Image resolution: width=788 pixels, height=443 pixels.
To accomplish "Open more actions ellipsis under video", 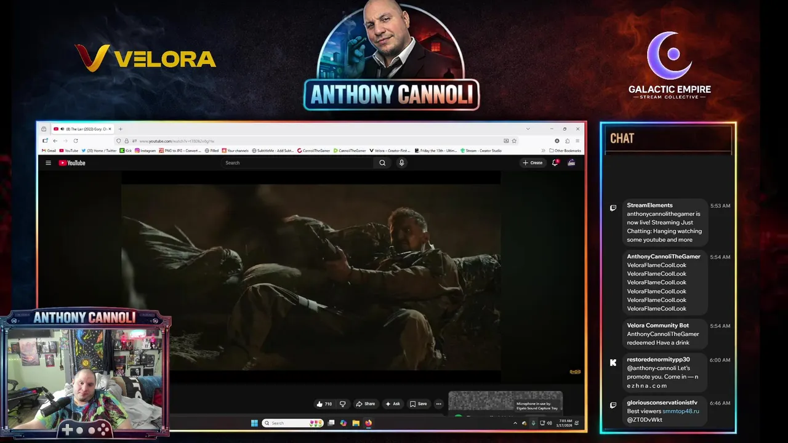I will (x=438, y=404).
